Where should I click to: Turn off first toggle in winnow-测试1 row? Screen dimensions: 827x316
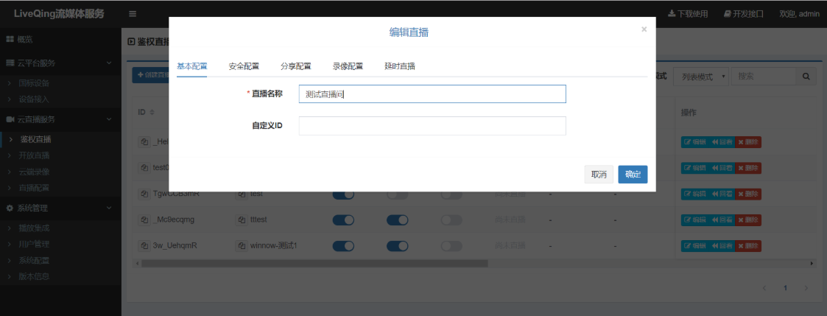tap(343, 246)
